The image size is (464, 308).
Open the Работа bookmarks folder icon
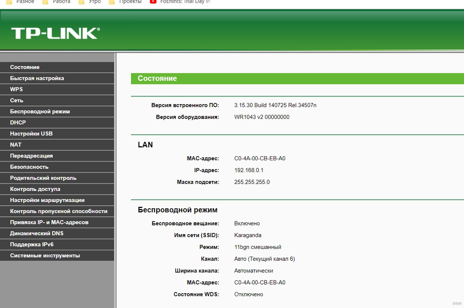click(x=45, y=2)
